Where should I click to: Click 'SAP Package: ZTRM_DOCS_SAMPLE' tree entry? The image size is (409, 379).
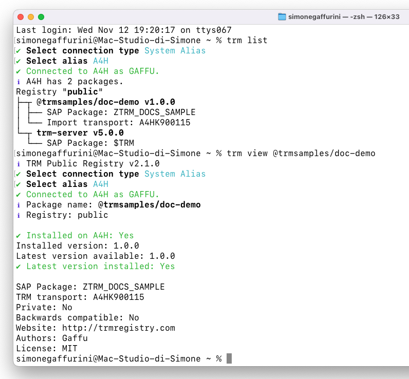coord(121,112)
